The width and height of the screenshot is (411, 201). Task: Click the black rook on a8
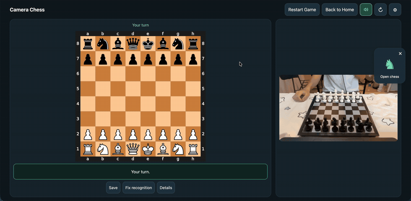click(x=88, y=44)
